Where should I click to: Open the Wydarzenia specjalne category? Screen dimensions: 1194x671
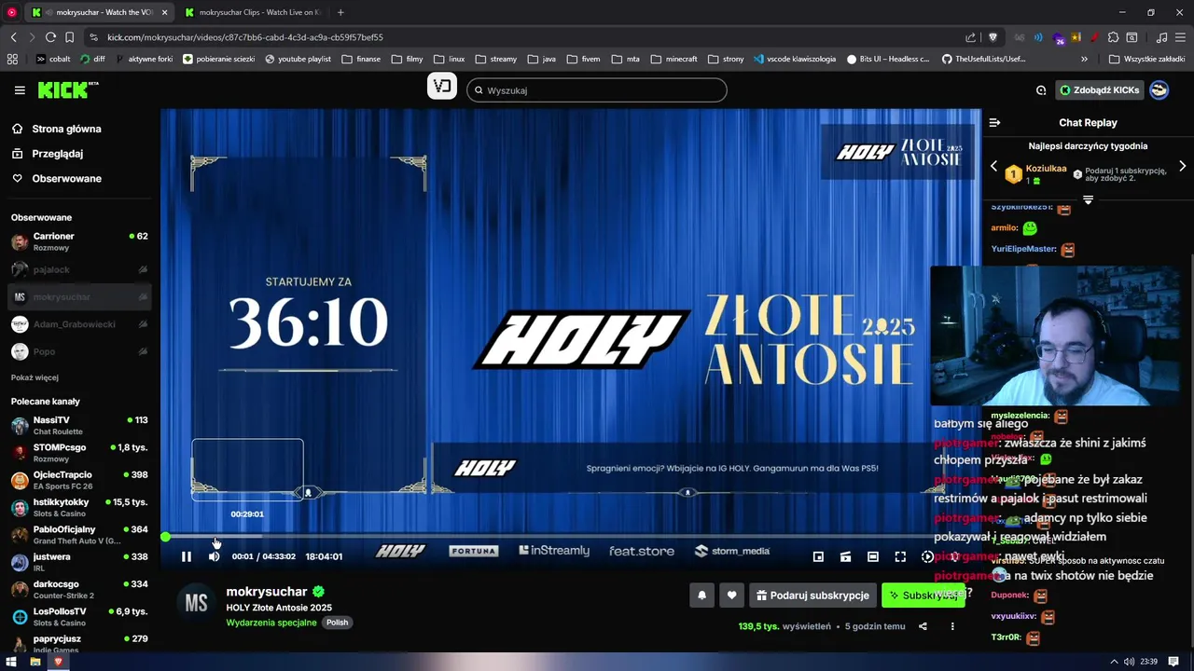(271, 623)
